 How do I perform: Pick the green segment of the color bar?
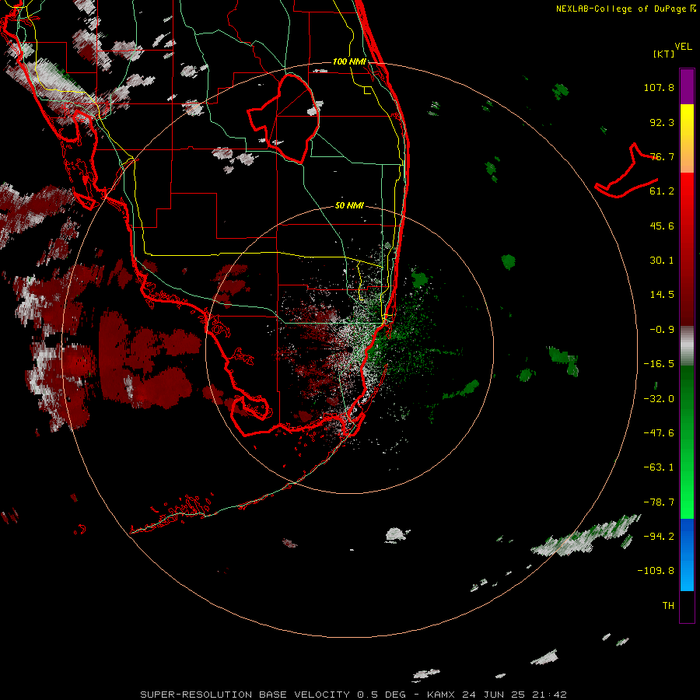point(687,442)
